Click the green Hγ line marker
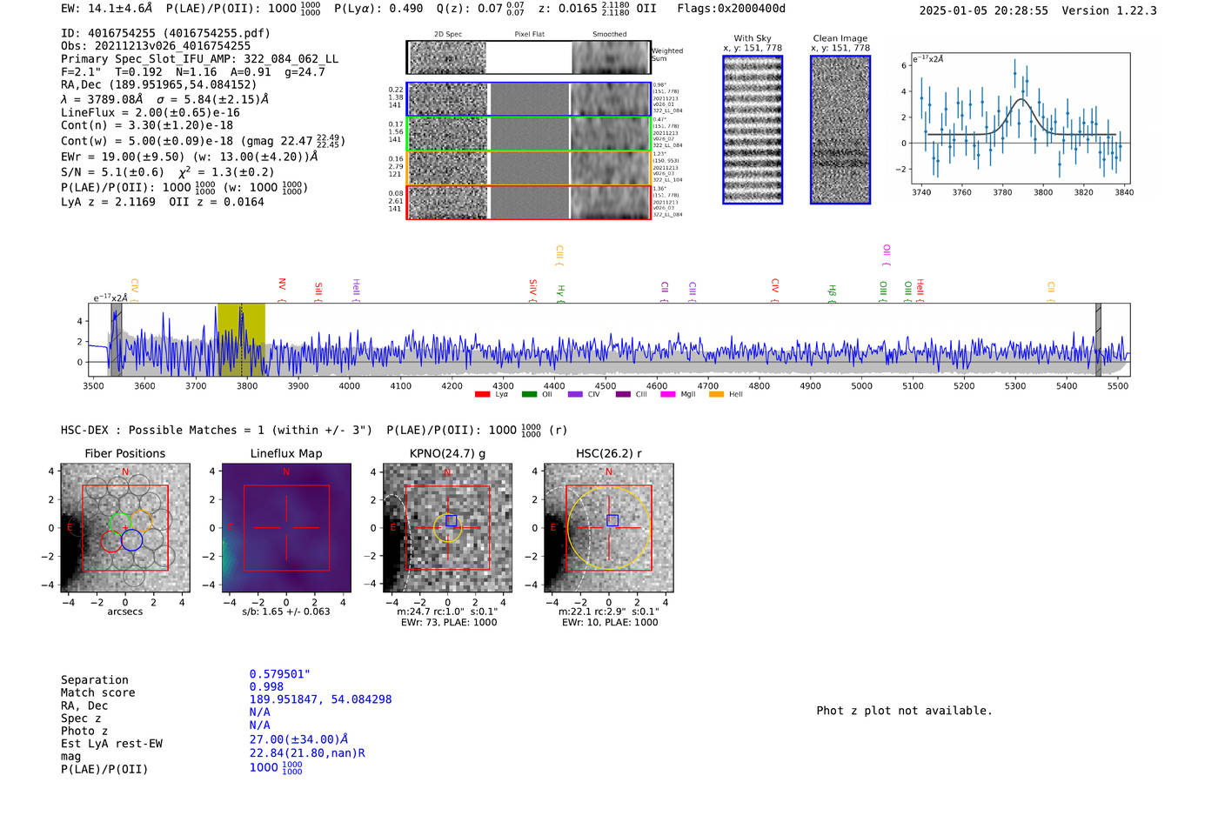Screen dimensions: 1218x829 pyautogui.click(x=560, y=294)
